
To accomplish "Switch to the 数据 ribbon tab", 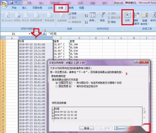I will pos(61,8).
